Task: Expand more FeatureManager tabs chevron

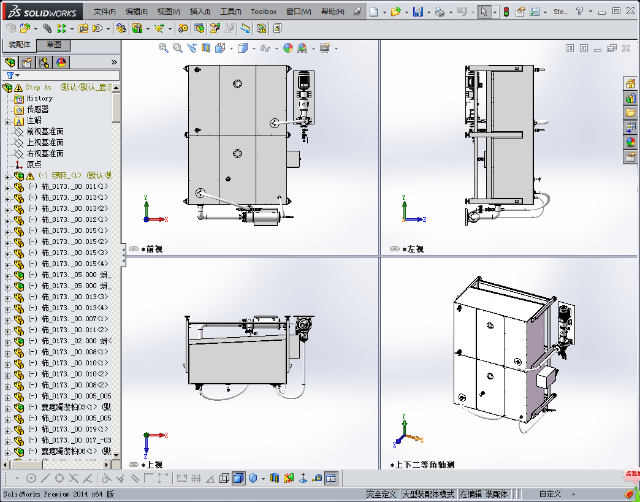Action: pyautogui.click(x=114, y=62)
